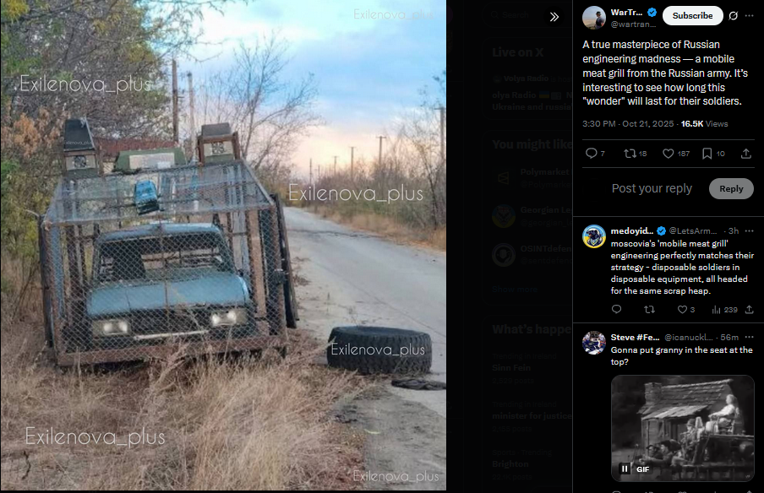Screen dimensions: 764x493
Task: Click the Subscribe button
Action: [692, 15]
